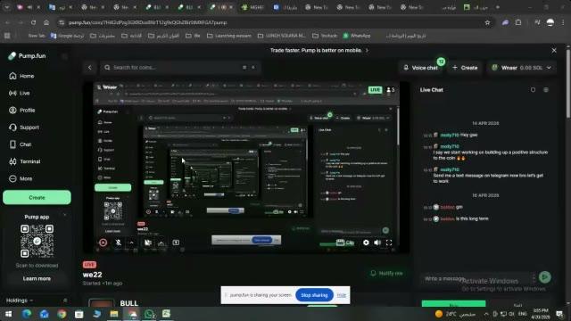
Task: Click the top-bar plus Create button
Action: pos(465,68)
